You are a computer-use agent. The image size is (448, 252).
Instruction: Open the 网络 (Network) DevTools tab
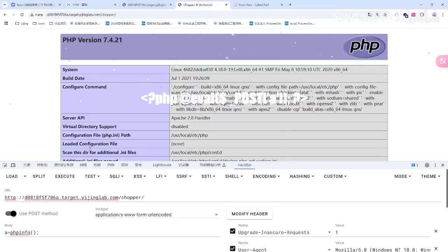coord(83,165)
